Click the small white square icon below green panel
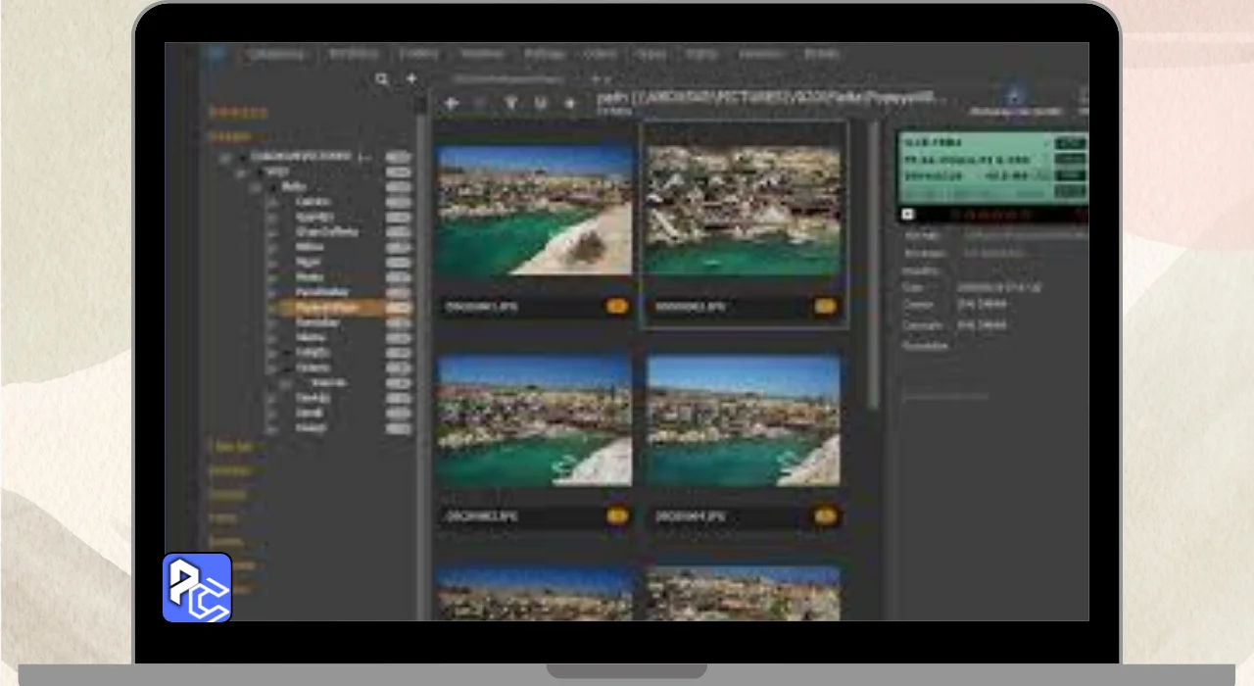This screenshot has width=1254, height=686. [907, 214]
